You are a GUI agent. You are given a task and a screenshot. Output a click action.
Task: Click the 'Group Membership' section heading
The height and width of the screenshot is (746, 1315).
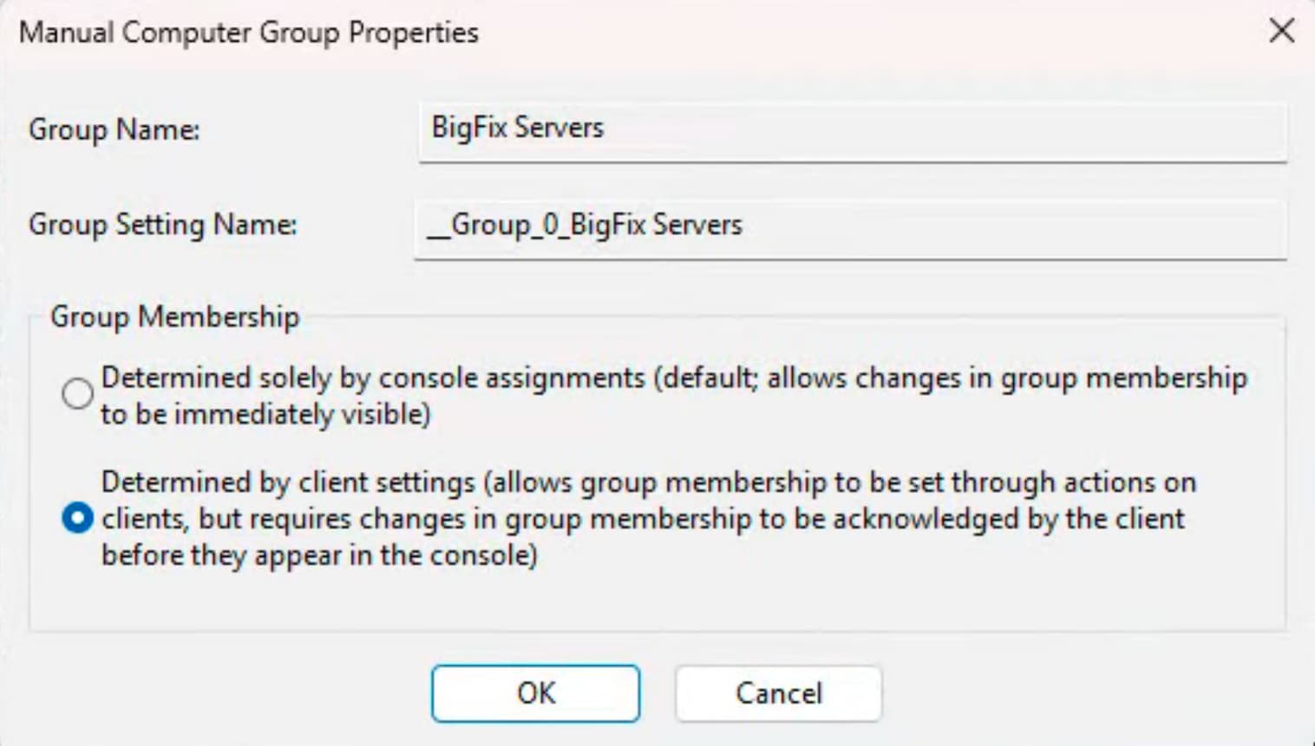pos(174,317)
